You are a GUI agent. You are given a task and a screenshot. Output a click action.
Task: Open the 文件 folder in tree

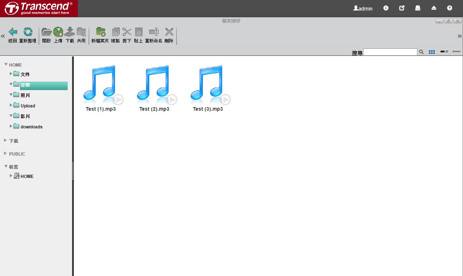point(25,74)
